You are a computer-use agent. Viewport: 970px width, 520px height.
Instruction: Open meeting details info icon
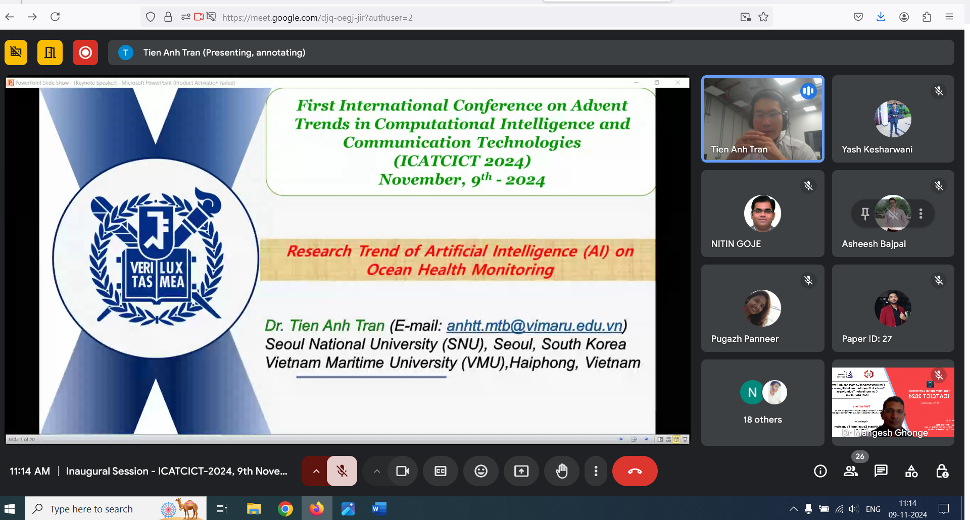point(820,471)
